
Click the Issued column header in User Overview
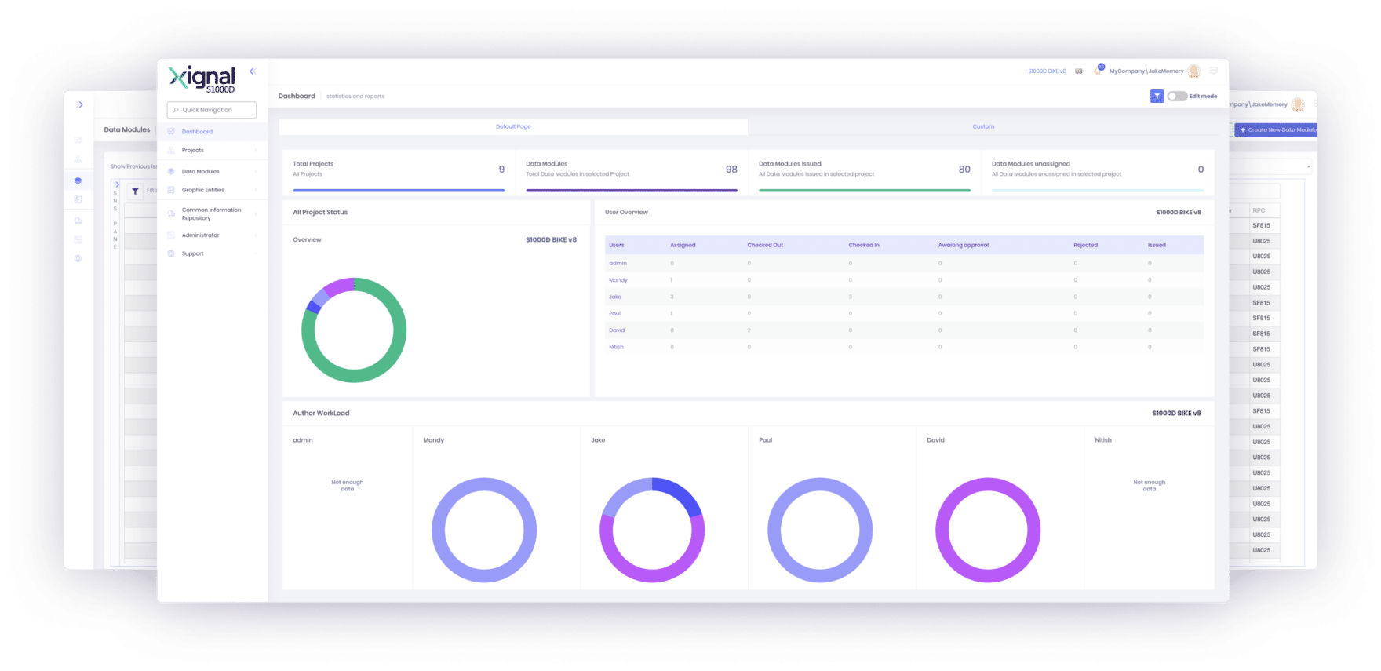1157,245
